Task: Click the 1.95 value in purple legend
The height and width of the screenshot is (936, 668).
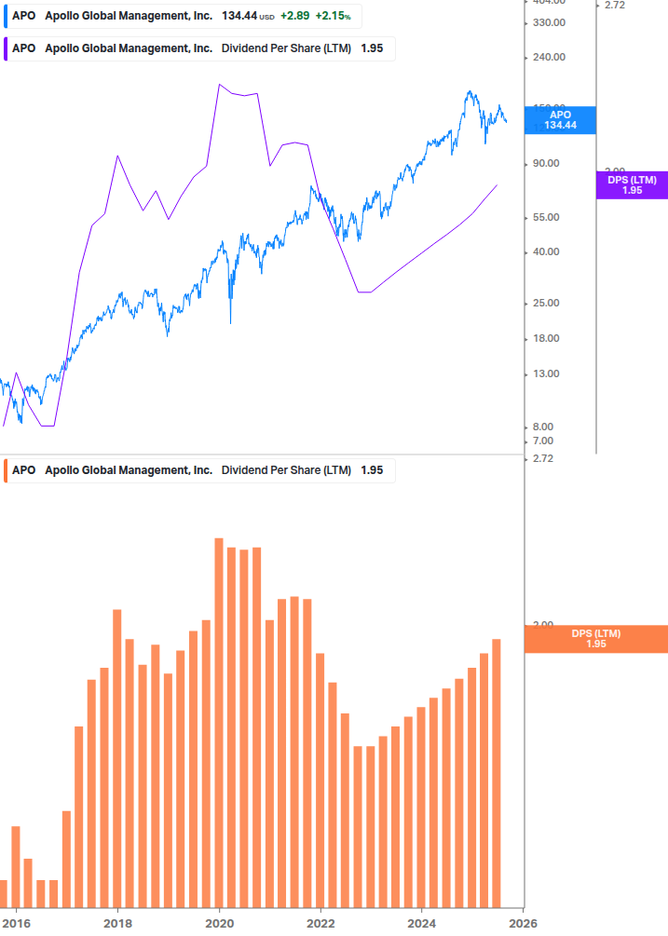Action: pyautogui.click(x=372, y=49)
